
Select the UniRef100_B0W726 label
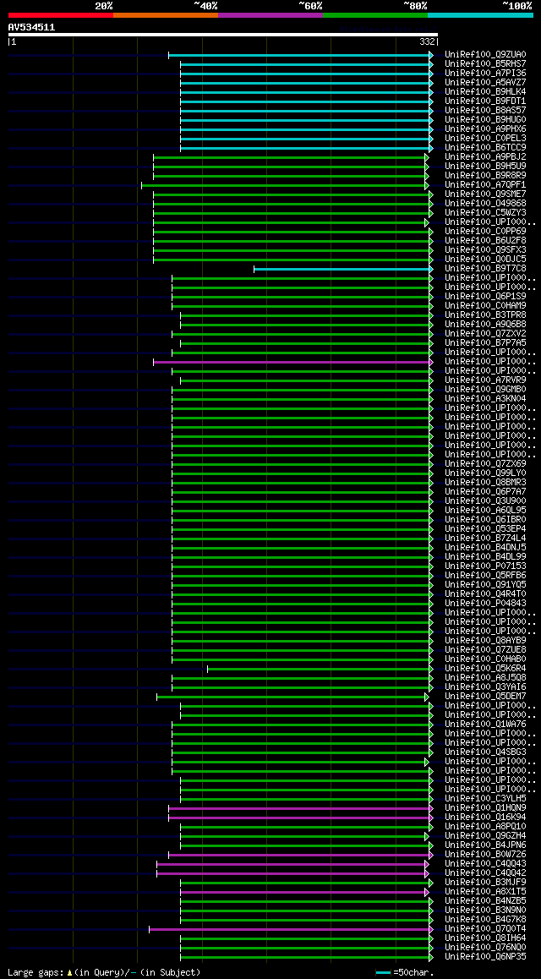click(485, 855)
